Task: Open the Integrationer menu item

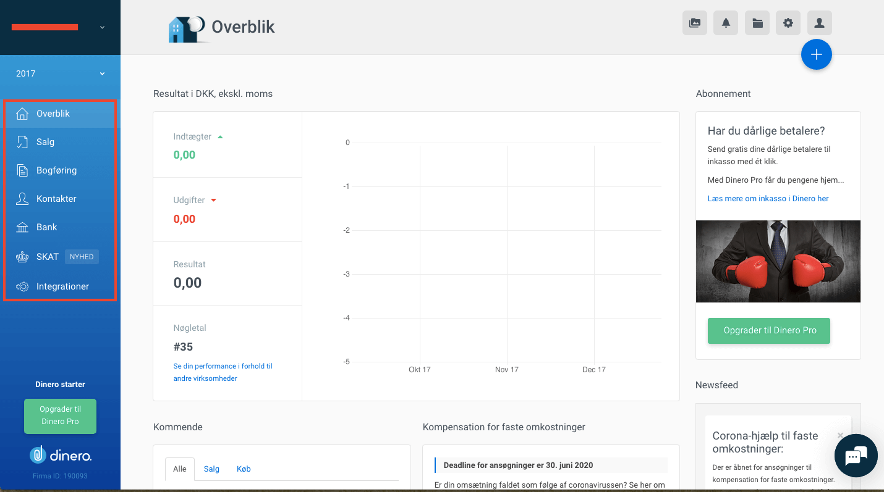Action: click(x=61, y=286)
